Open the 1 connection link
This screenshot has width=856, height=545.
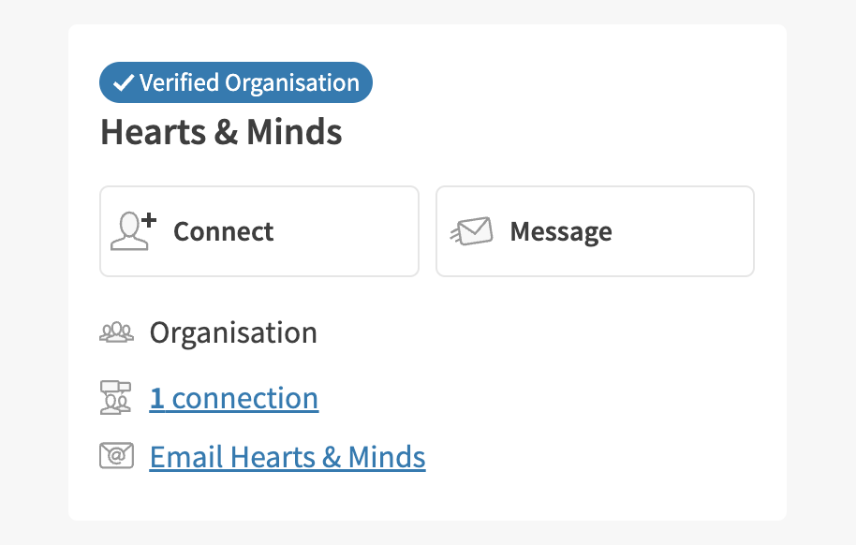tap(233, 398)
